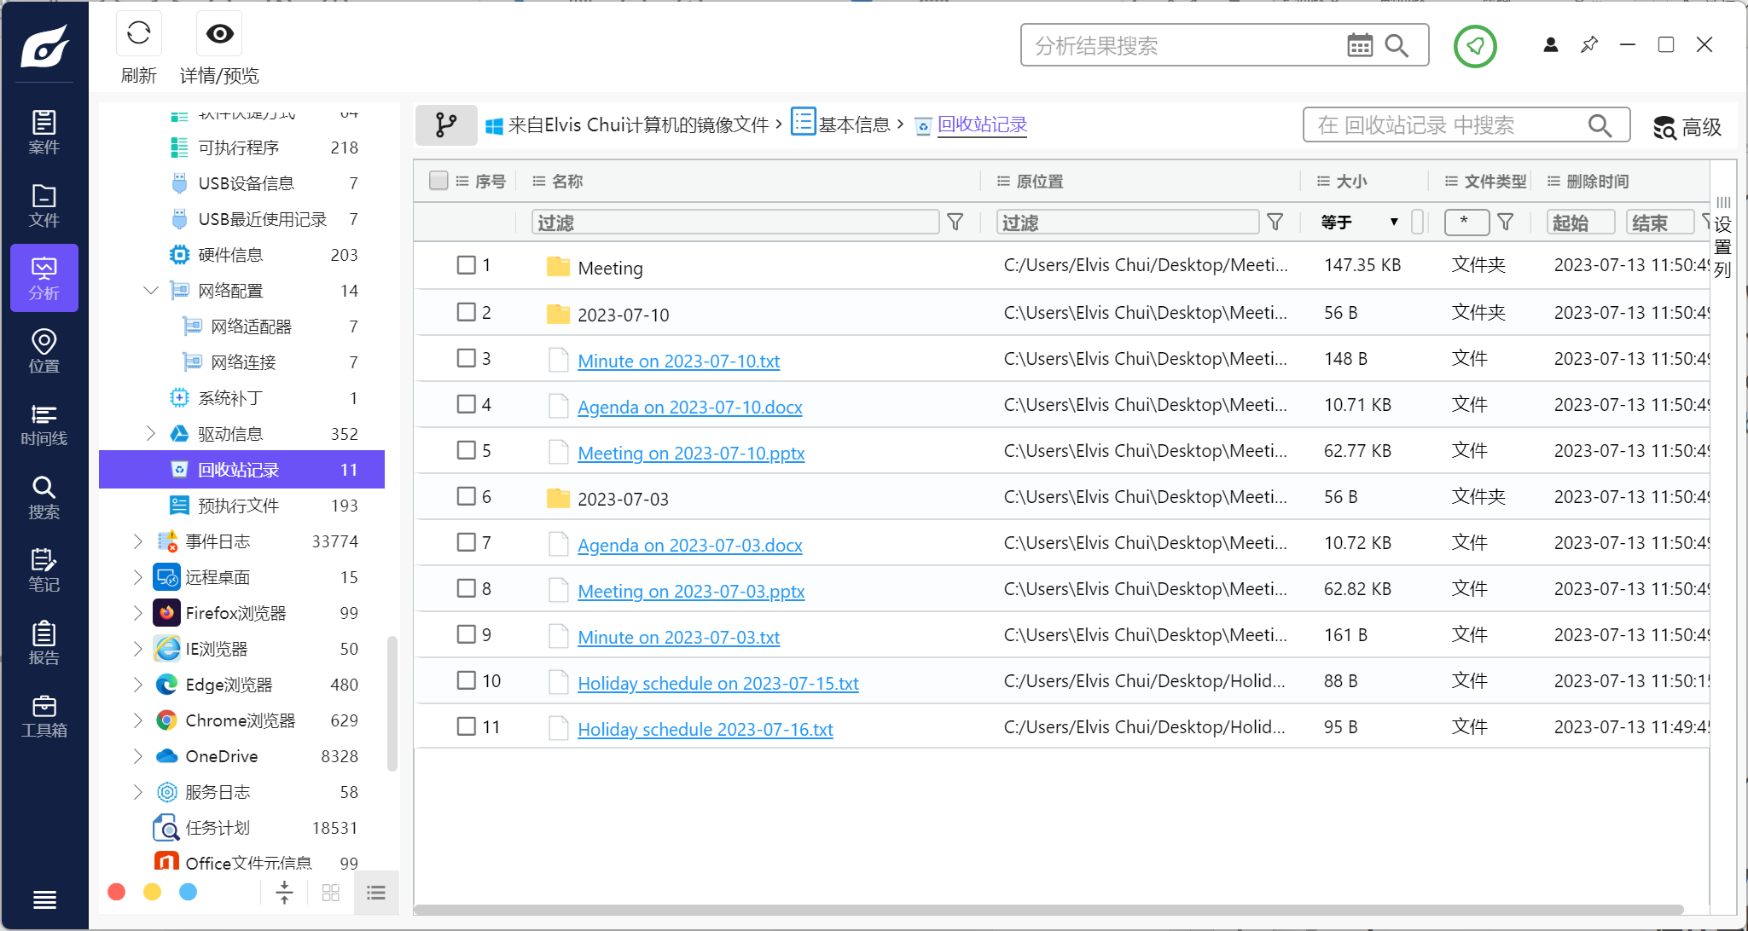Open the Timeline (时间线) sidebar section

[44, 425]
